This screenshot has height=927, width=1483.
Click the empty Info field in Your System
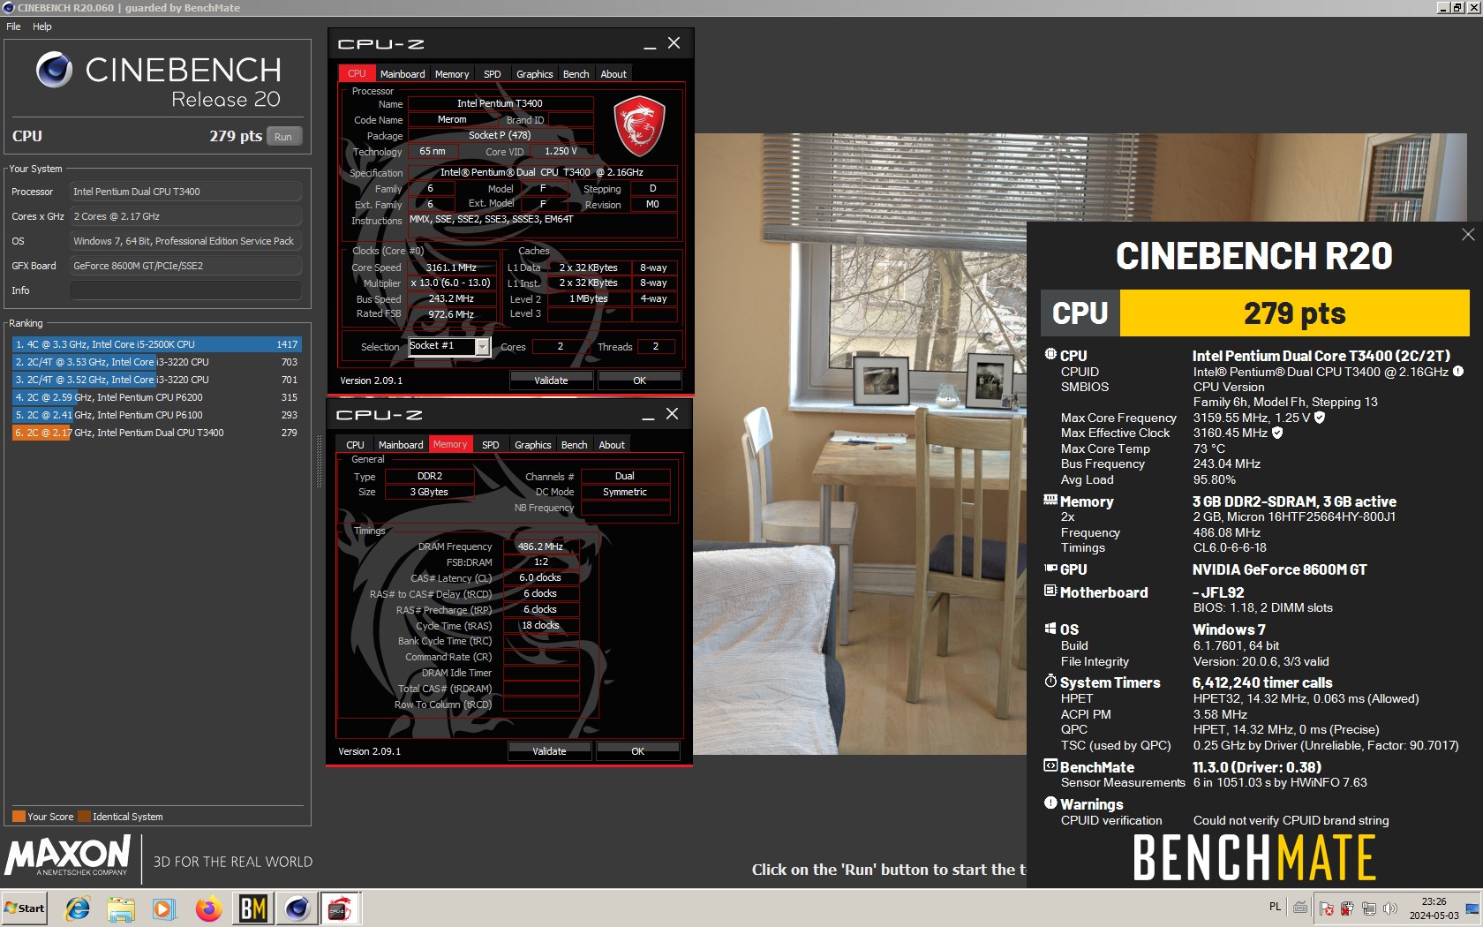[185, 290]
